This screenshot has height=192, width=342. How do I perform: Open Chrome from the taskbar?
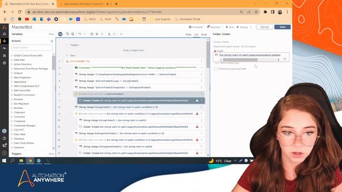(30, 161)
